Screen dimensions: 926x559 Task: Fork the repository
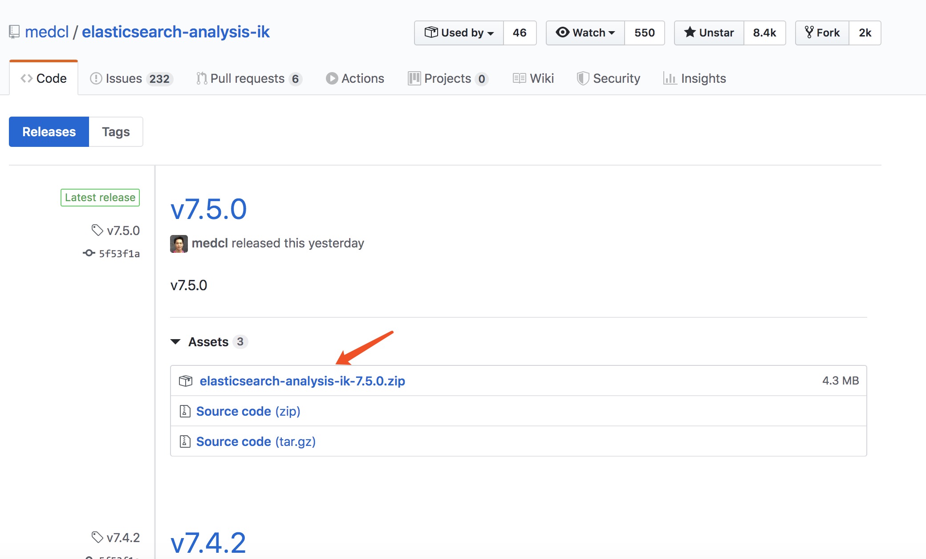click(x=822, y=33)
